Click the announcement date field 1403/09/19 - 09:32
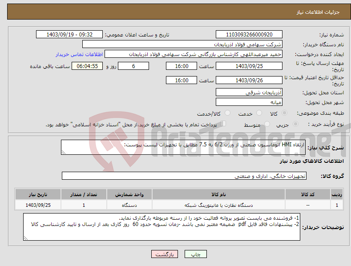 coord(69,35)
